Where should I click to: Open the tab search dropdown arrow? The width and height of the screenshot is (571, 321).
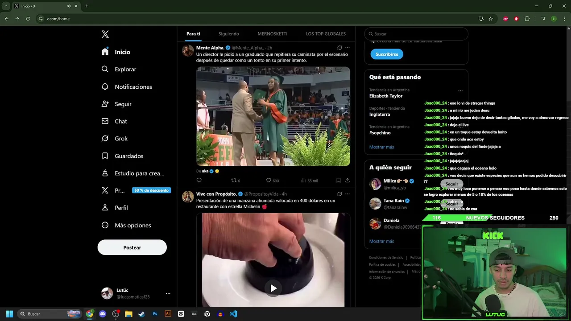coord(6,6)
